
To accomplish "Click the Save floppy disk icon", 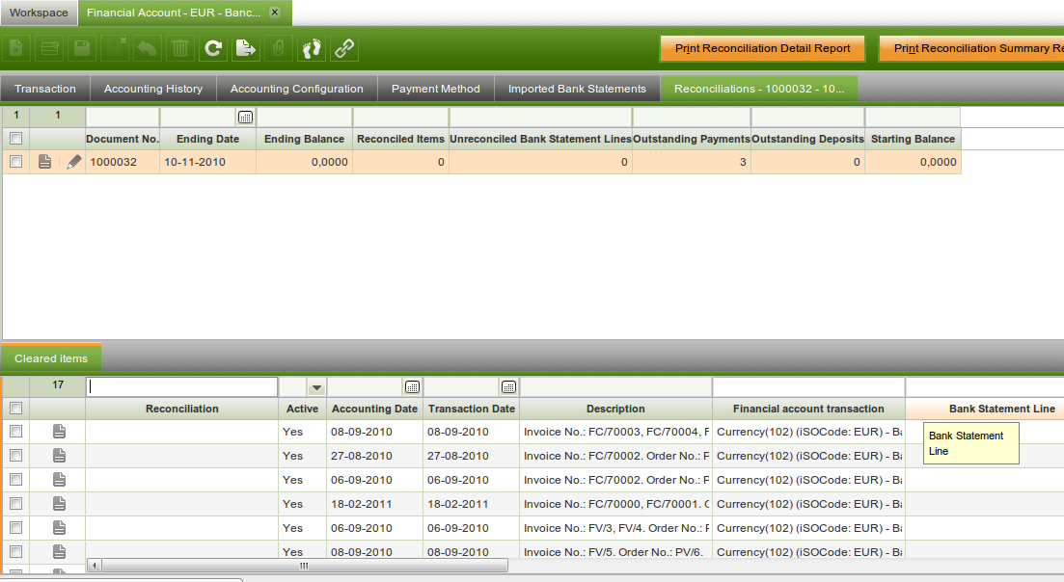I will coord(81,48).
